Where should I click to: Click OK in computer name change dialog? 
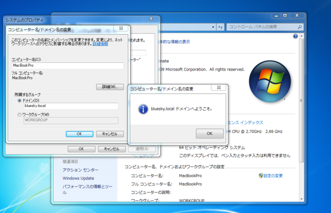(79, 134)
